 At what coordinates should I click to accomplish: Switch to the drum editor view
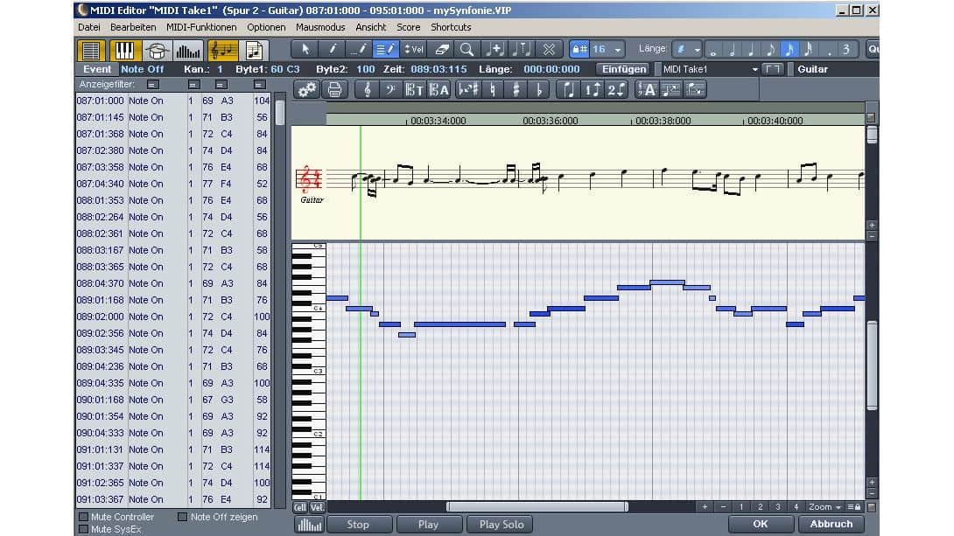tap(156, 51)
